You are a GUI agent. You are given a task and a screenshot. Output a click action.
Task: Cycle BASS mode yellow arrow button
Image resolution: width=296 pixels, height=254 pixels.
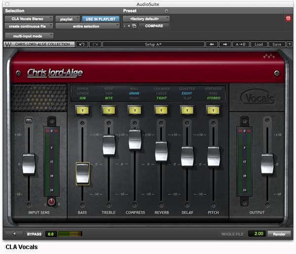[82, 110]
